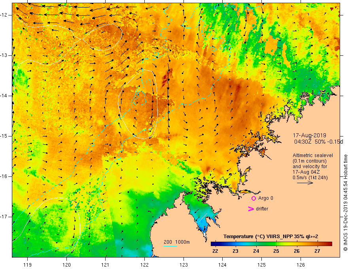Viewport: 348px width, 269px height.
Task: Click the '17-Aug-2019' date label
Action: pos(309,135)
